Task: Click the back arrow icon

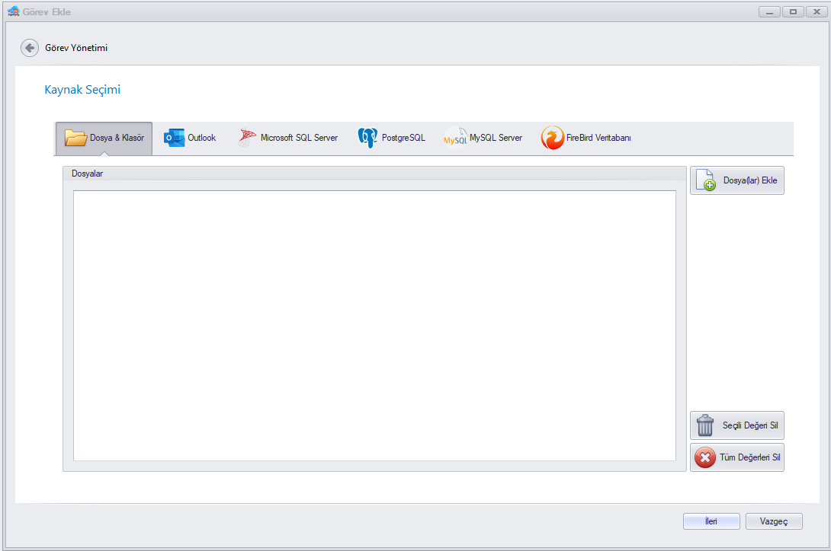Action: coord(29,48)
